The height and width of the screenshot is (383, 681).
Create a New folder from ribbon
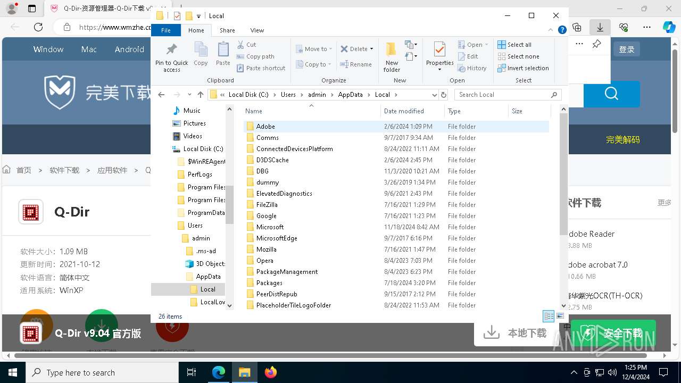point(392,57)
